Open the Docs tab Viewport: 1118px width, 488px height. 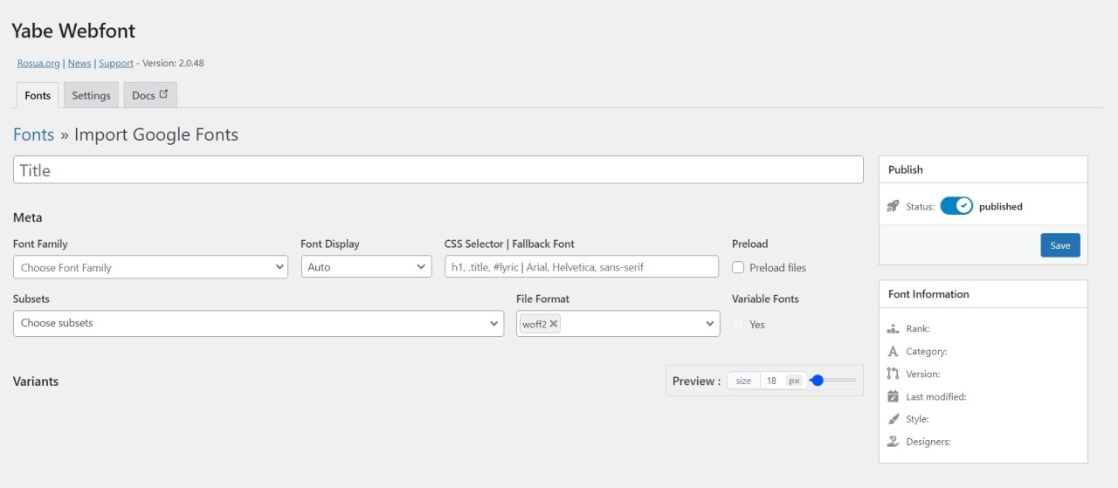(x=150, y=95)
